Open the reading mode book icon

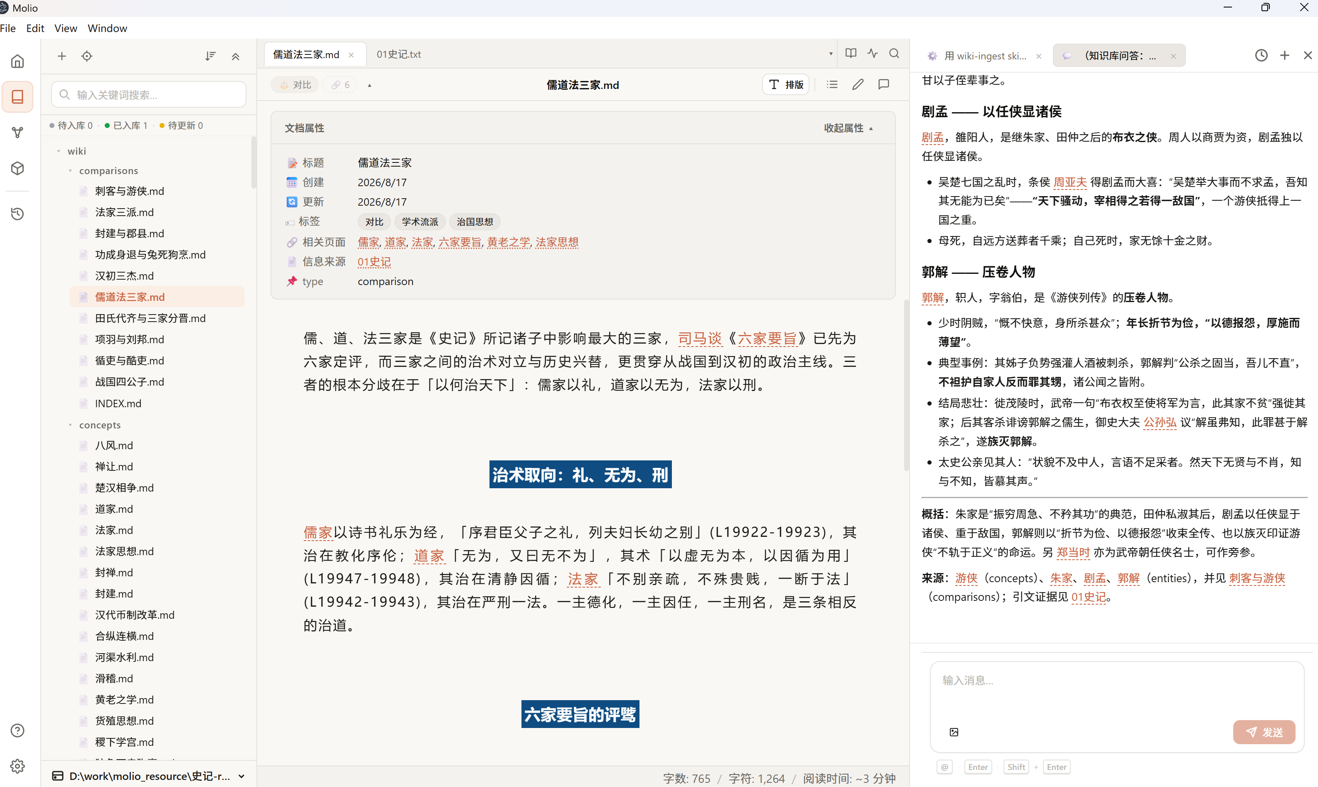click(x=851, y=53)
